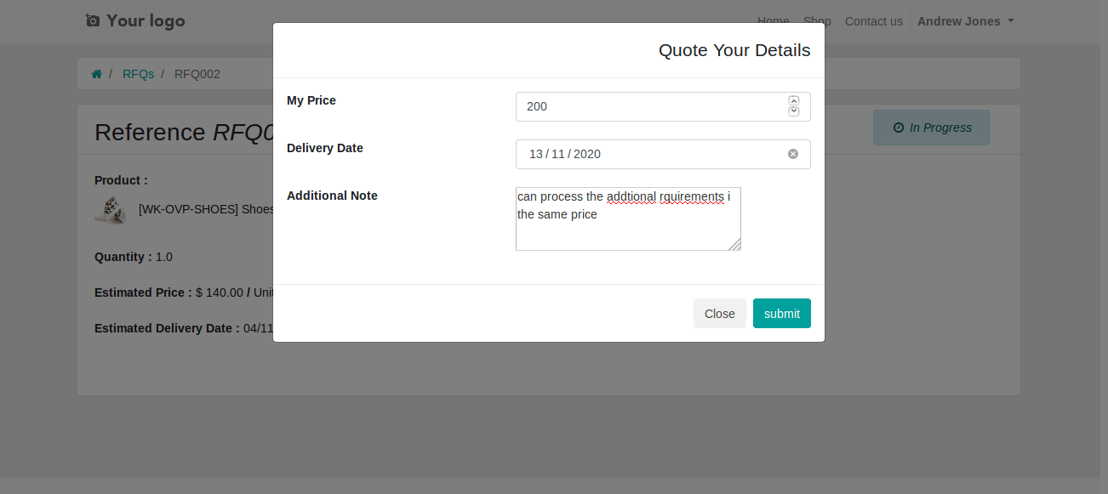Go to the Shop menu item

[817, 21]
